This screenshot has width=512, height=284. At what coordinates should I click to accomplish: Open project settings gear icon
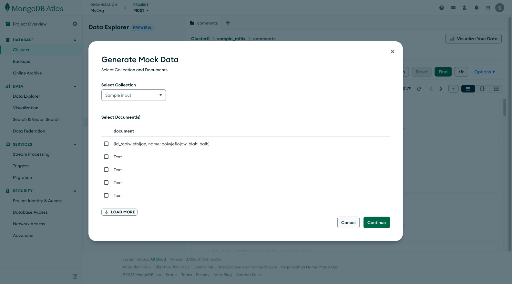(75, 24)
